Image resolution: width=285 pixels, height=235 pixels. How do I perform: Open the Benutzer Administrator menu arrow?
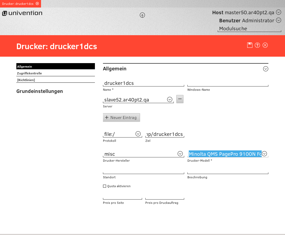coord(279,20)
